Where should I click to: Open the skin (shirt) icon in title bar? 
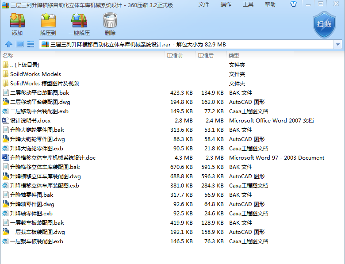[x=294, y=4]
